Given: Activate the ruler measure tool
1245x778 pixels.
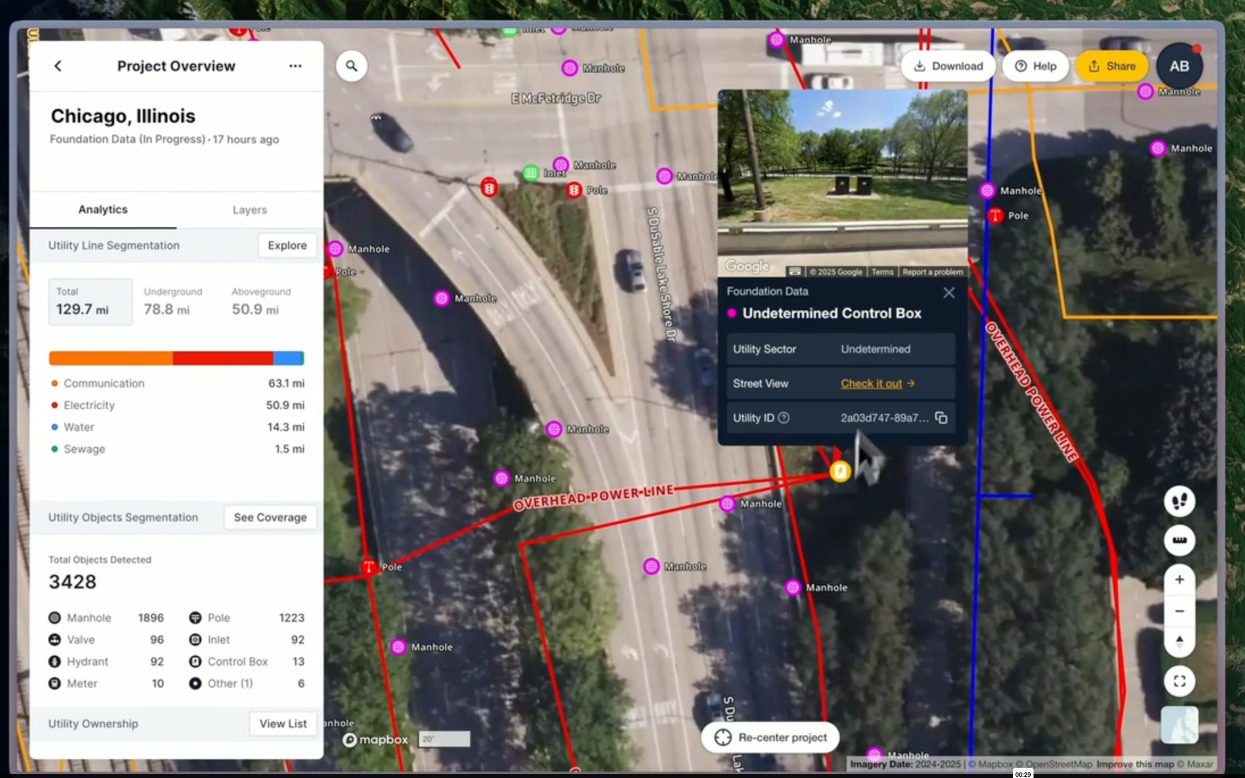Looking at the screenshot, I should [x=1180, y=540].
